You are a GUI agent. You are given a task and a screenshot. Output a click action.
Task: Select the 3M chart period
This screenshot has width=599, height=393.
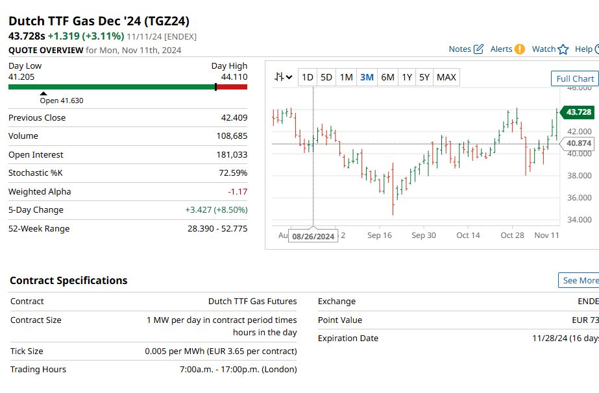click(367, 78)
